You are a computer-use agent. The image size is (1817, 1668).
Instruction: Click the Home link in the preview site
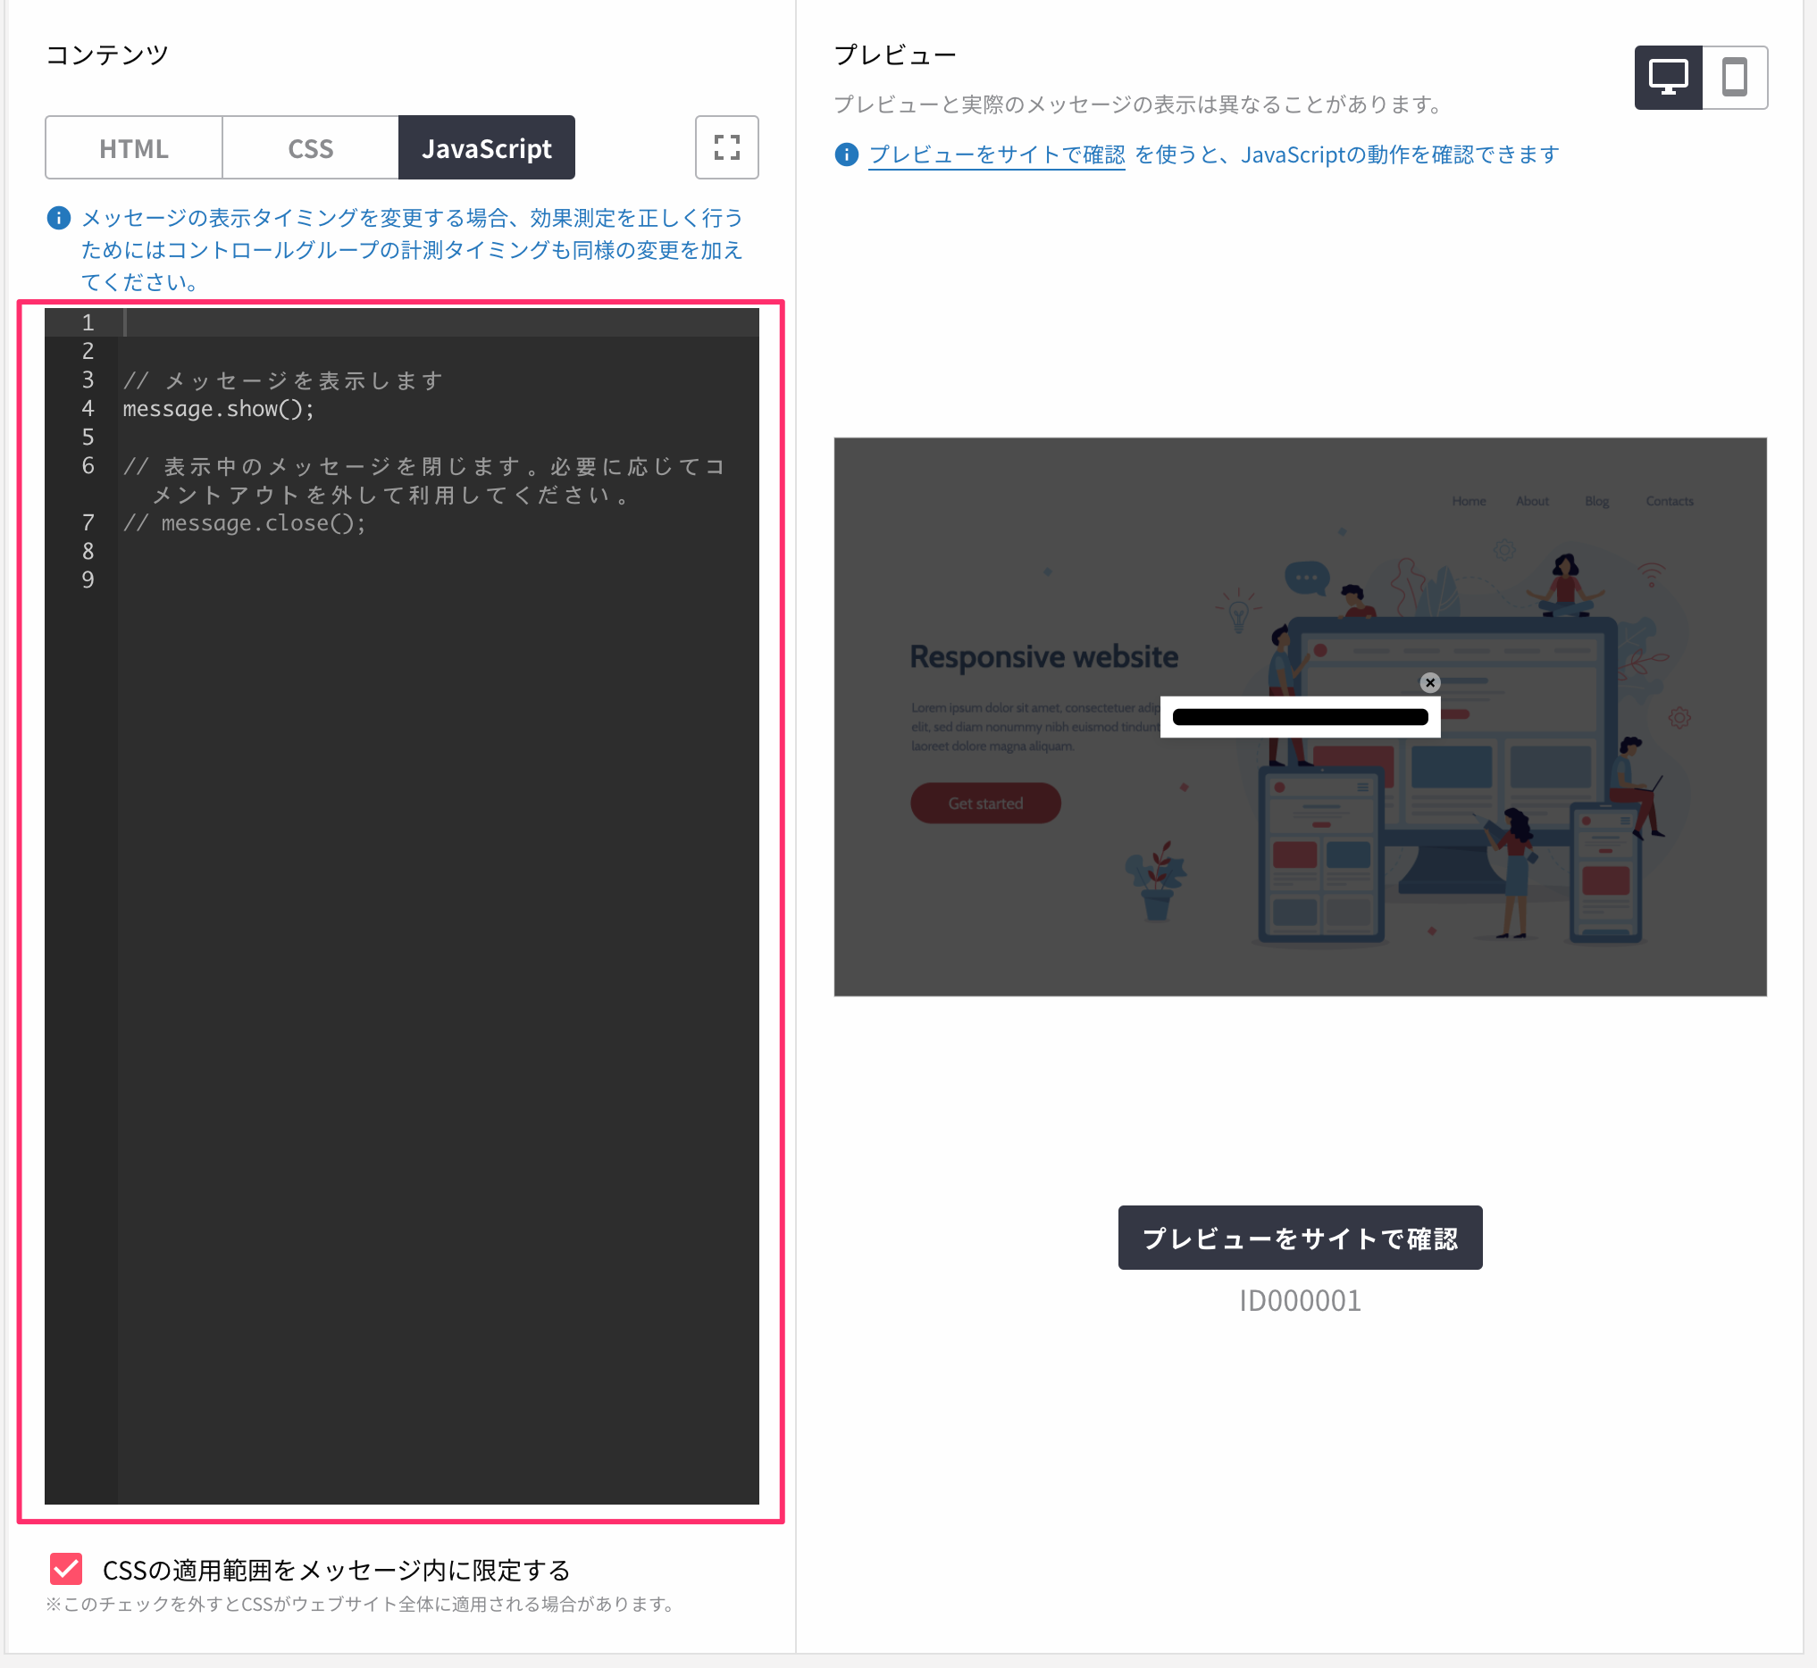click(1469, 502)
